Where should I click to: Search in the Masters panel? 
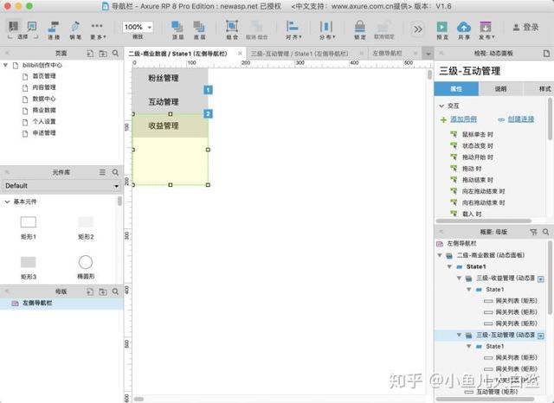coord(115,291)
